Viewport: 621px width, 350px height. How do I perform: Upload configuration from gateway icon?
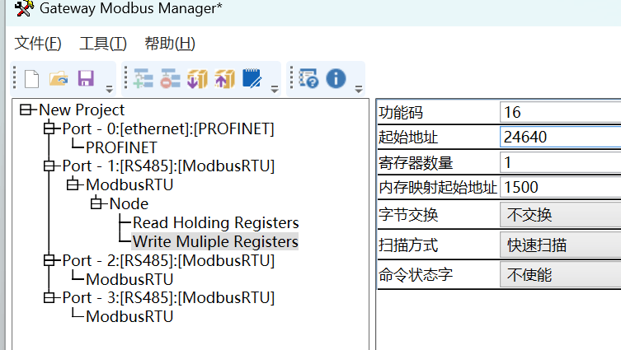[x=224, y=78]
